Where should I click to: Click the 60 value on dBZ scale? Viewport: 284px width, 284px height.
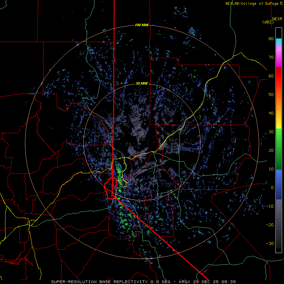pyautogui.click(x=271, y=76)
